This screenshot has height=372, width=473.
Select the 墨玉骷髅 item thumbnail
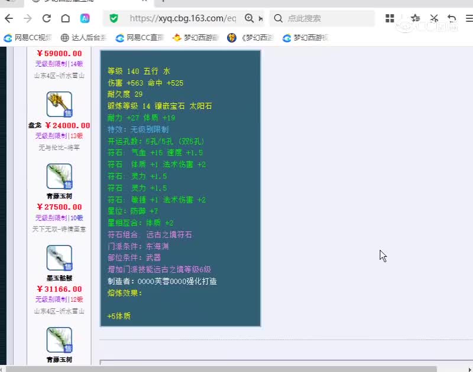click(59, 258)
